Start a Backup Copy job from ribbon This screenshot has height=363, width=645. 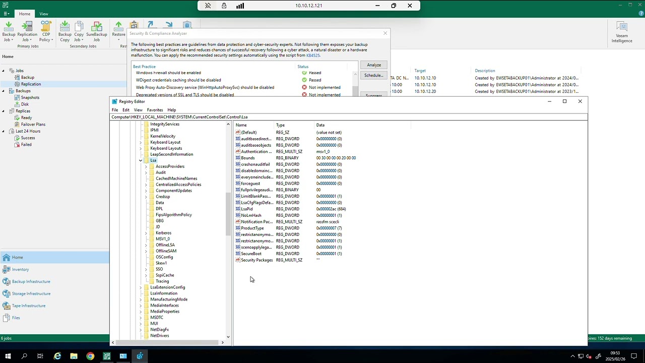tap(64, 31)
